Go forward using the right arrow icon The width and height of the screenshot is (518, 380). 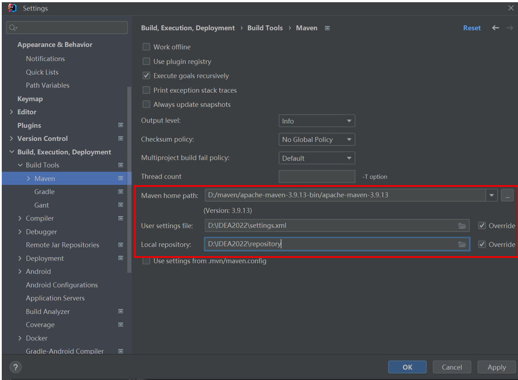click(510, 28)
